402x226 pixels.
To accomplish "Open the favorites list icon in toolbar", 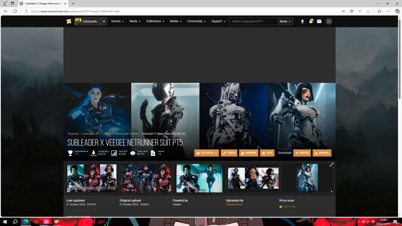I will (x=379, y=11).
